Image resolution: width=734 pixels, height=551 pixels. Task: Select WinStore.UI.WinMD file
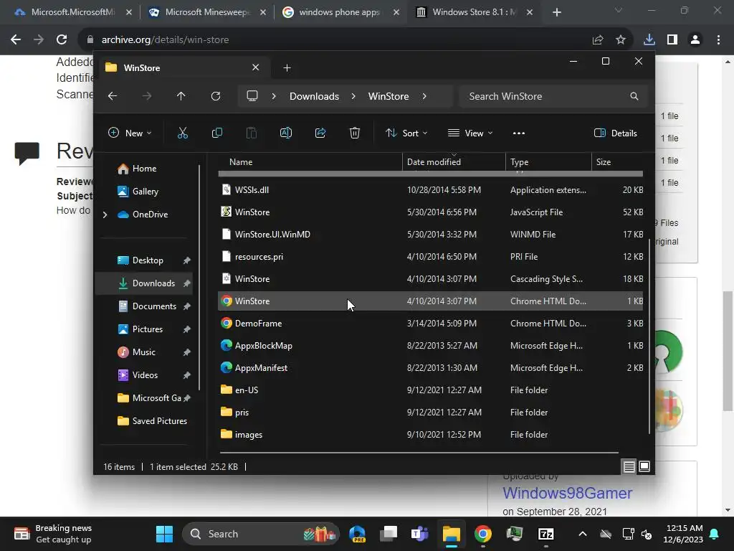(x=430, y=235)
